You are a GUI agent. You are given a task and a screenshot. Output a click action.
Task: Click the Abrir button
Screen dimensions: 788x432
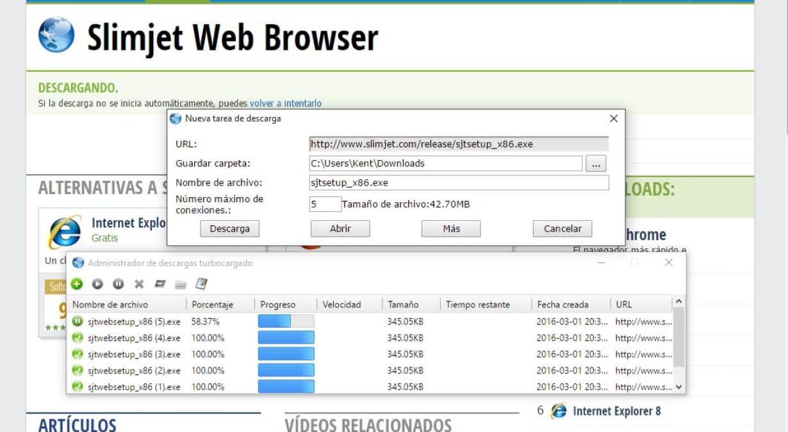(x=340, y=228)
